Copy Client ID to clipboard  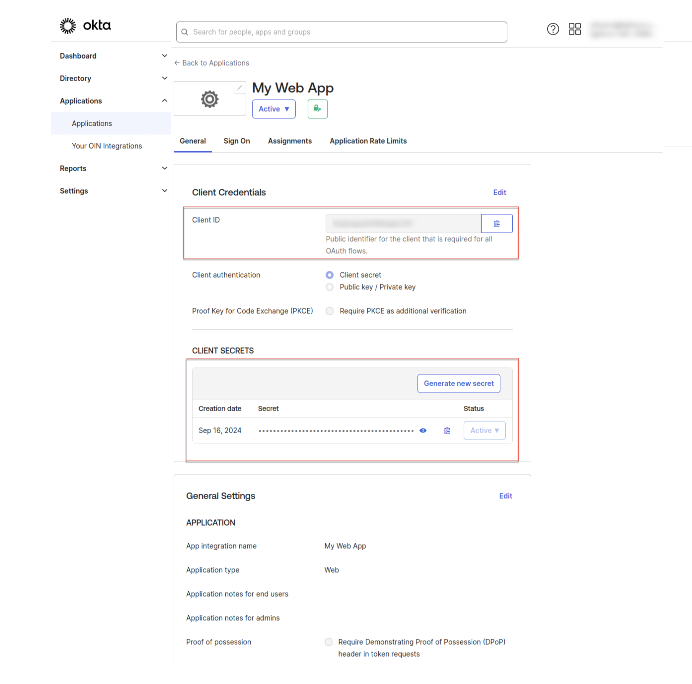tap(496, 224)
